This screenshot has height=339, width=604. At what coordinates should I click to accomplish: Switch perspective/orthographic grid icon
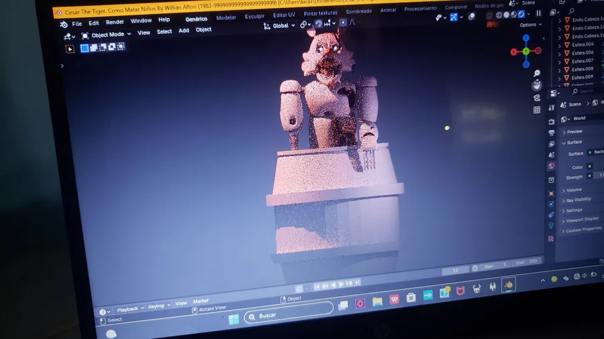pyautogui.click(x=537, y=110)
